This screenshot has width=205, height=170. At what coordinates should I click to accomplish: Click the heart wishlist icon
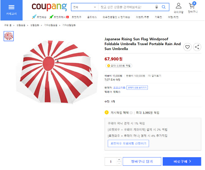(187, 47)
